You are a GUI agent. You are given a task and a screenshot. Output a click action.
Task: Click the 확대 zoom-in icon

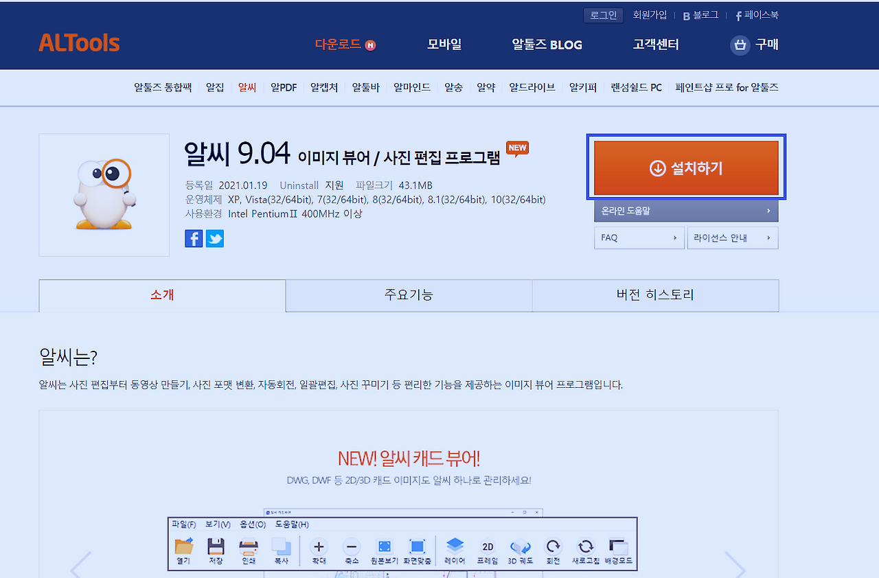[319, 547]
